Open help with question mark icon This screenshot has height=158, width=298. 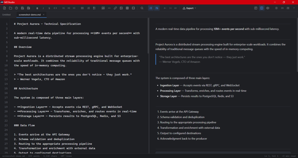pos(294,8)
